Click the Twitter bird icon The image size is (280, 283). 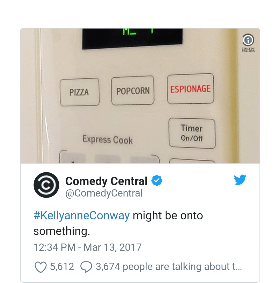coord(240,180)
